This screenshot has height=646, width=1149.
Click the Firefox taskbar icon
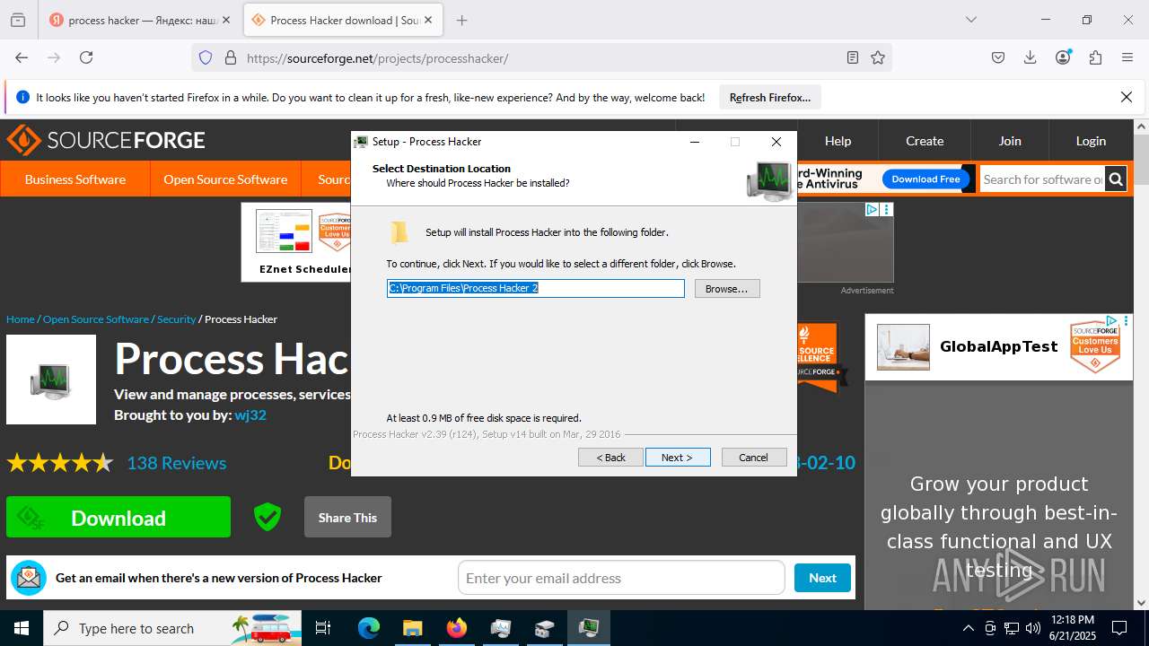coord(457,628)
